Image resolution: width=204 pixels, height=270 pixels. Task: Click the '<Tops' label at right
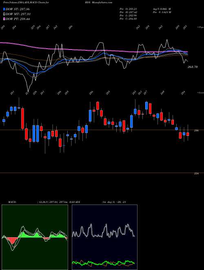click(x=200, y=27)
